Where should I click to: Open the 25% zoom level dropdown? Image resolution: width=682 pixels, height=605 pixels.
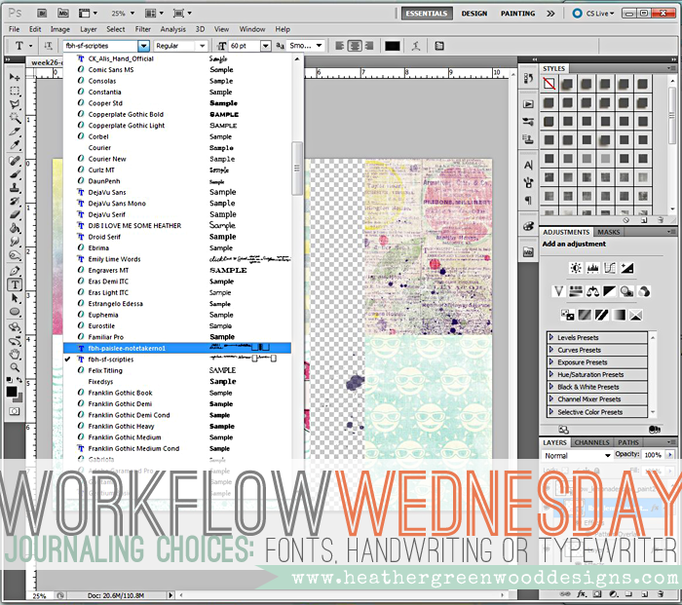click(x=132, y=13)
